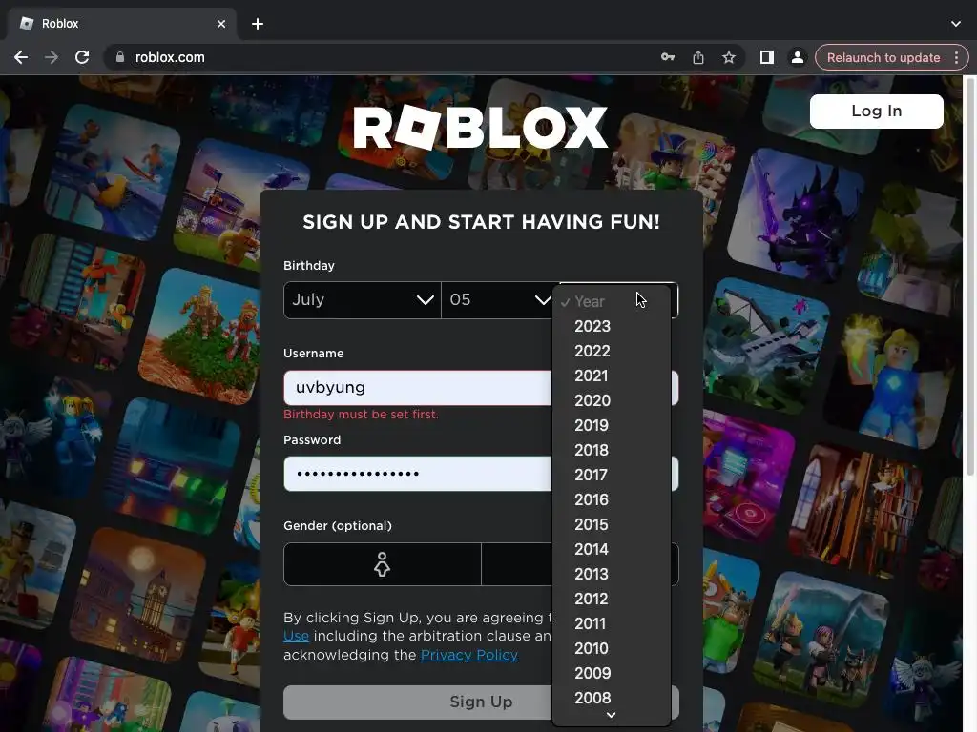Select the female gender icon
Image resolution: width=977 pixels, height=732 pixels.
(x=382, y=564)
